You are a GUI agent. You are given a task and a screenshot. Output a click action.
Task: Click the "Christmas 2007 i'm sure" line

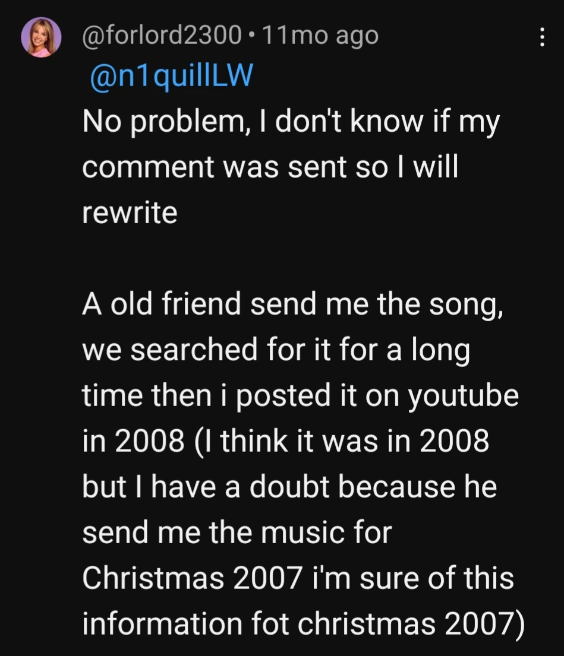298,577
